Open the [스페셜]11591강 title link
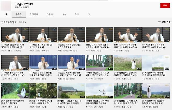172x110 pixels. [x=98, y=74]
